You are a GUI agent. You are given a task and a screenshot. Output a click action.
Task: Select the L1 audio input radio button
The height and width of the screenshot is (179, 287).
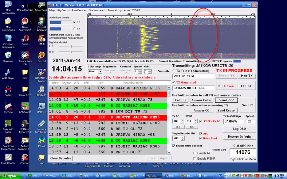point(74,22)
